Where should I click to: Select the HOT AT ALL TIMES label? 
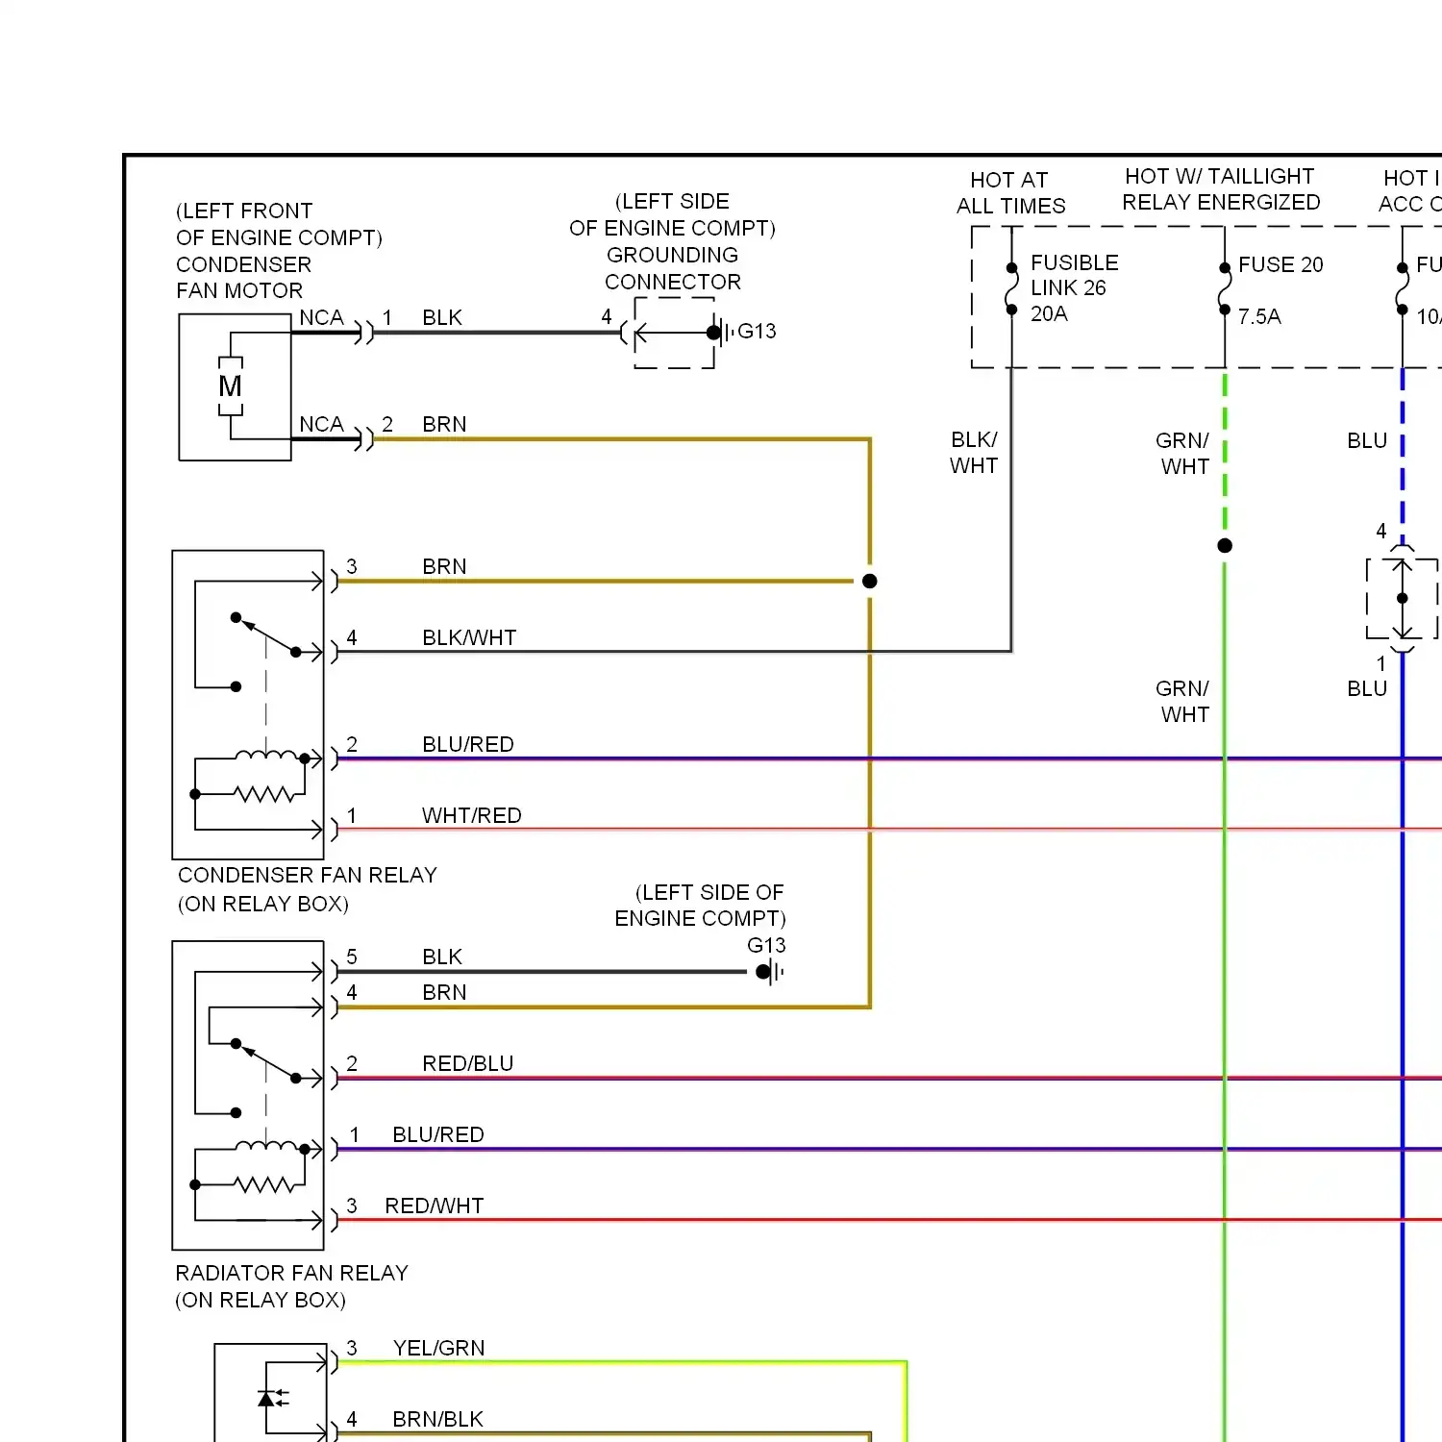pyautogui.click(x=1011, y=193)
